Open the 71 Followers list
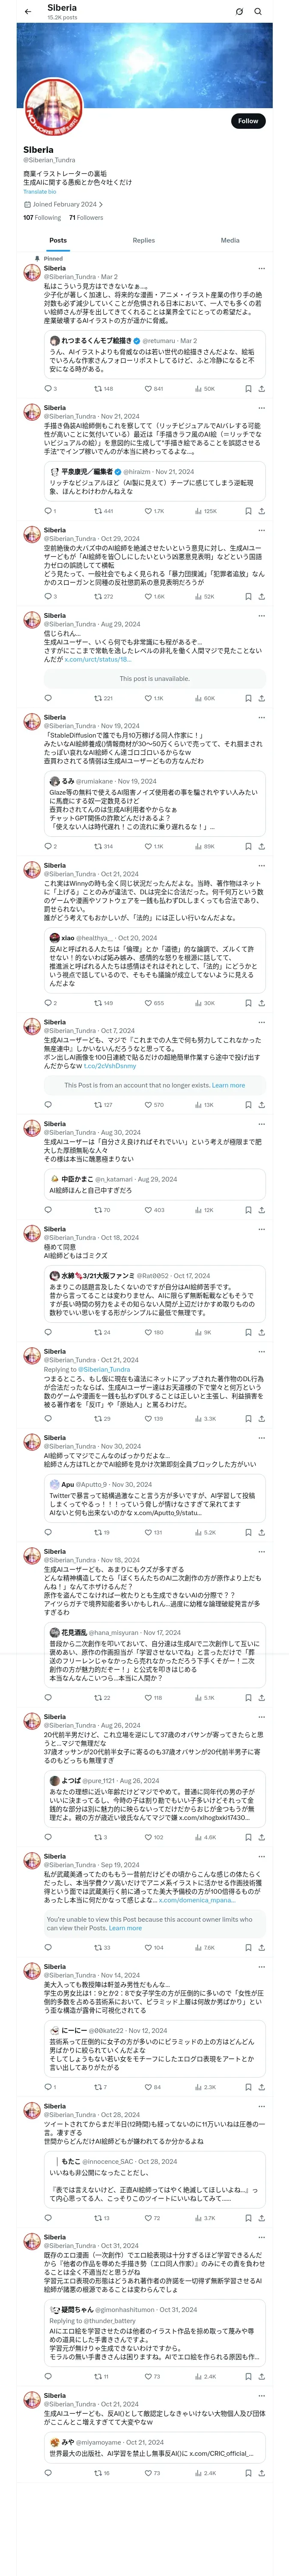Viewport: 289px width, 2576px height. point(86,217)
